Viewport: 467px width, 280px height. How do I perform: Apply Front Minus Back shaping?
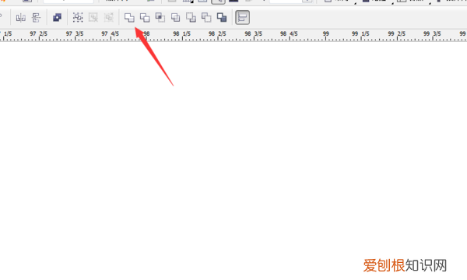(x=191, y=18)
